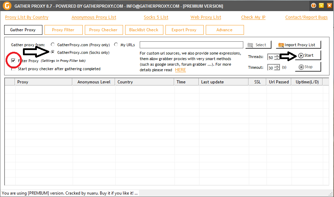Sort by SSL column header
The image size is (334, 197).
(x=257, y=82)
